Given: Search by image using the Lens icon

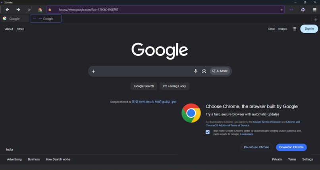Looking at the screenshot, I should [204, 71].
